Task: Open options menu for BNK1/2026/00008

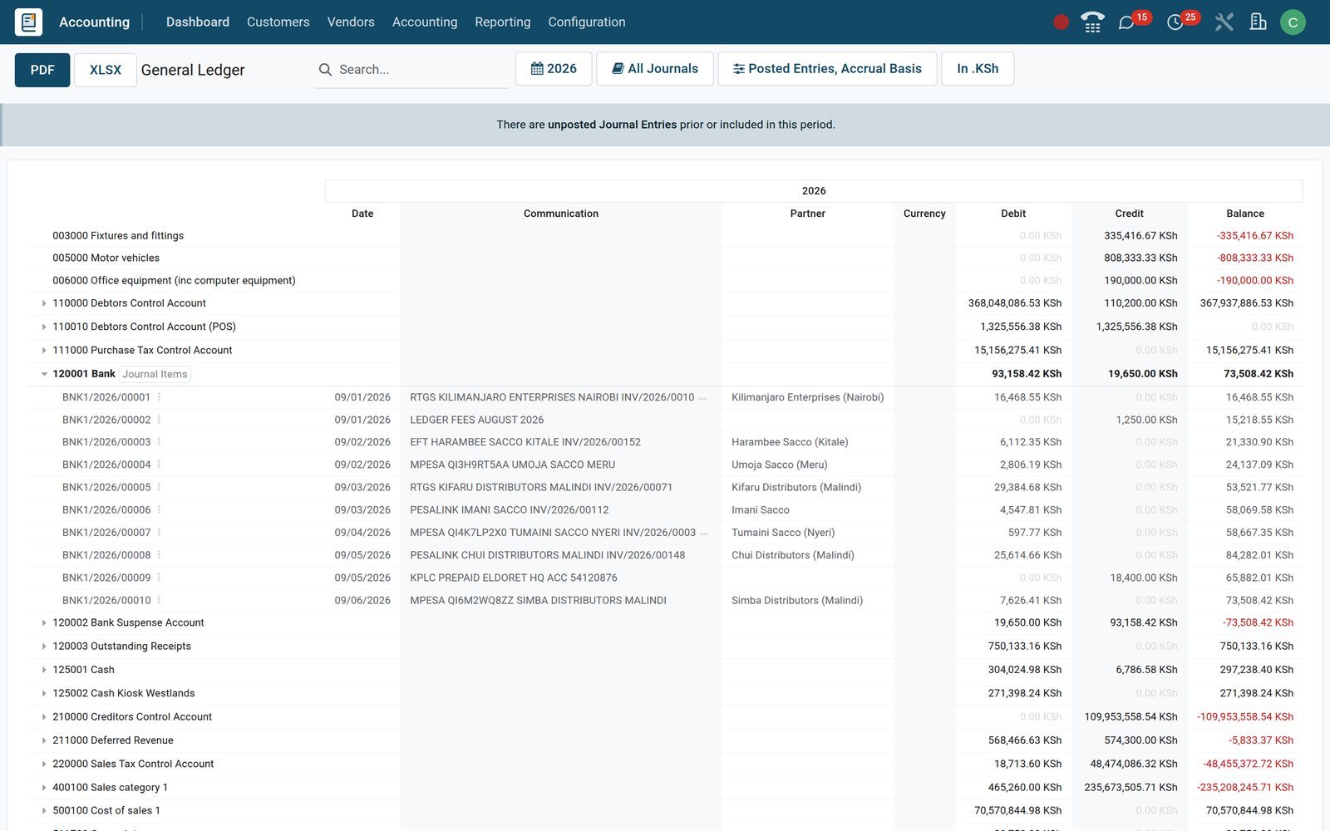Action: tap(159, 555)
